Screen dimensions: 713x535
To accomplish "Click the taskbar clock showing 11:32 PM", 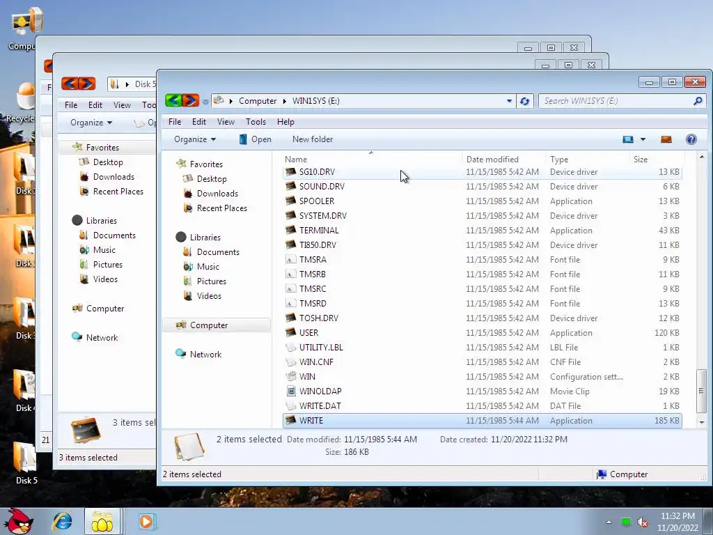I will point(677,516).
